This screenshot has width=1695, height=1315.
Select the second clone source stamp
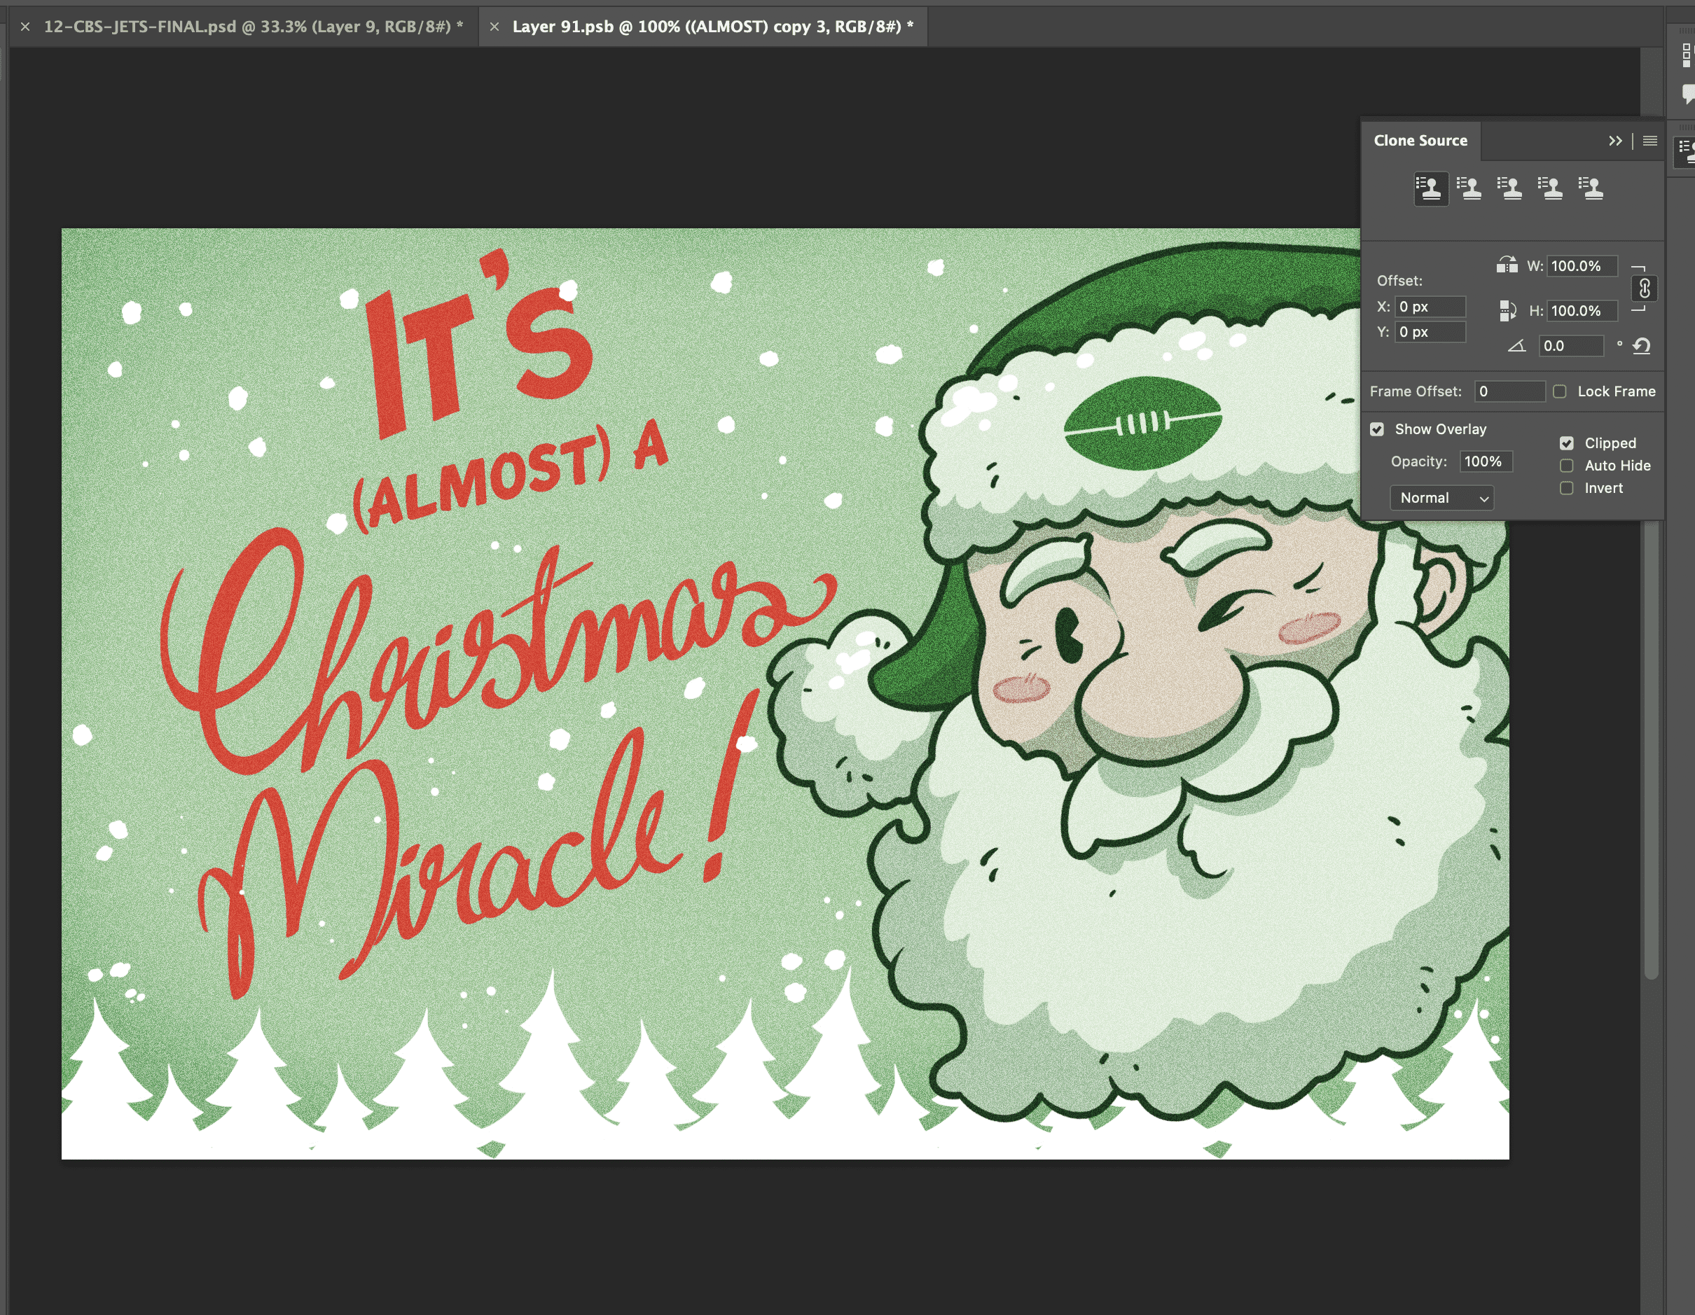coord(1470,188)
